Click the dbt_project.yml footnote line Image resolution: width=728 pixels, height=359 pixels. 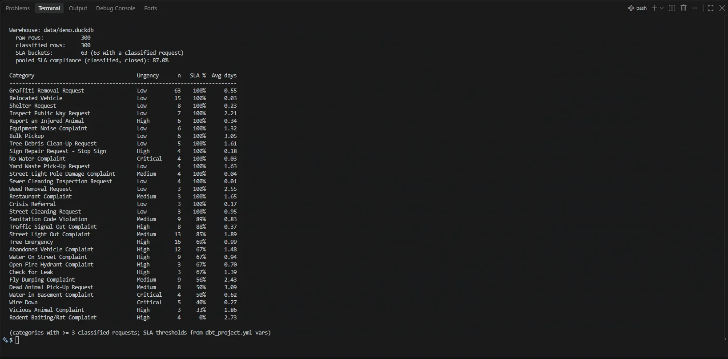tap(140, 333)
